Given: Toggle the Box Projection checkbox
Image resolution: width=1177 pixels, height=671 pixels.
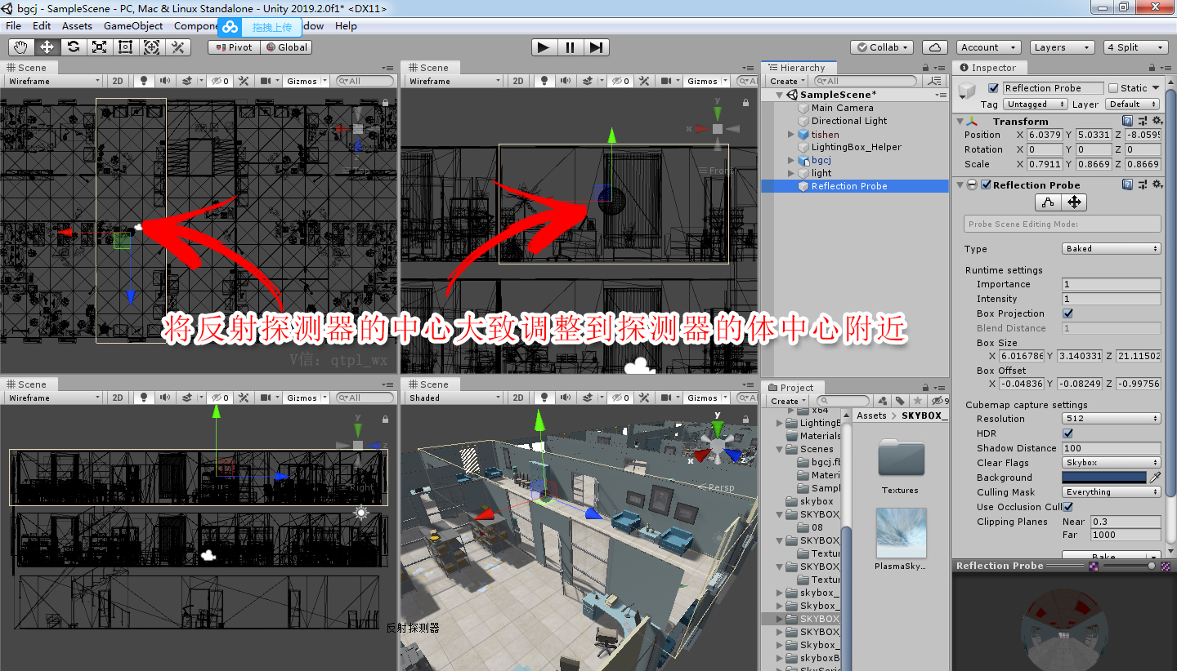Looking at the screenshot, I should [1067, 313].
